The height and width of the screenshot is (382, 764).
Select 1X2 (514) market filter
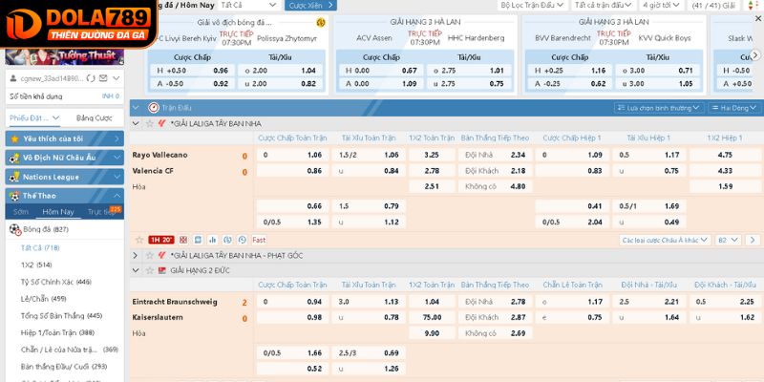click(36, 265)
